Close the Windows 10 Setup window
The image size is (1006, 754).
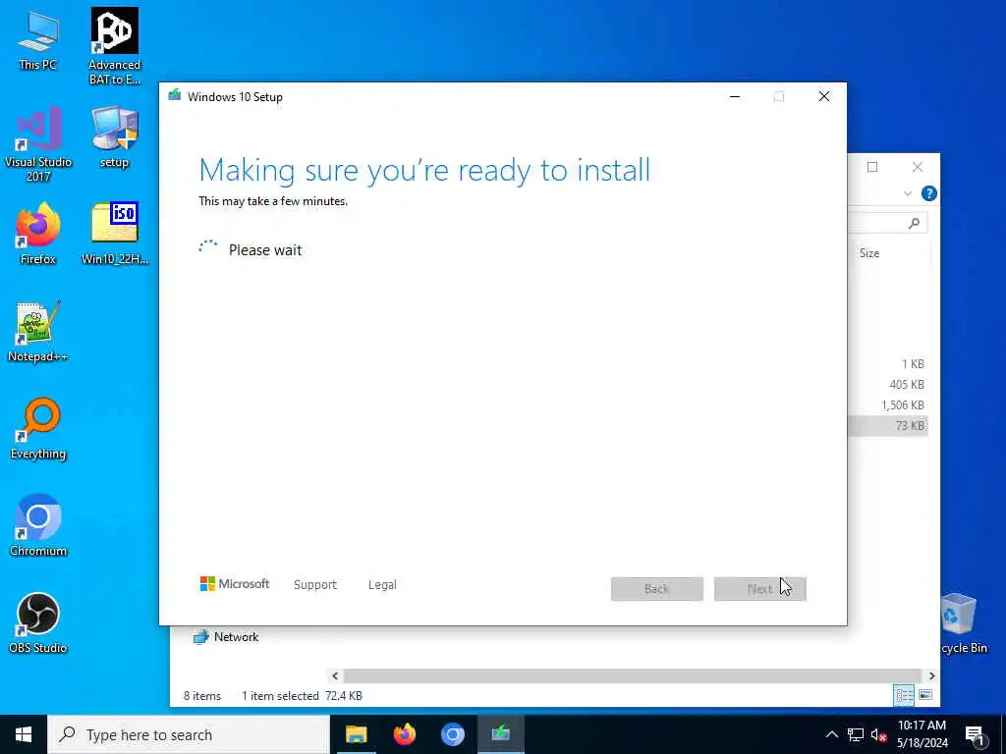pos(824,97)
